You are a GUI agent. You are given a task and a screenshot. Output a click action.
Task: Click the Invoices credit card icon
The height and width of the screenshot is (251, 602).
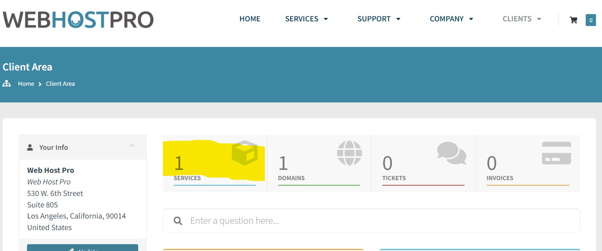click(x=556, y=153)
